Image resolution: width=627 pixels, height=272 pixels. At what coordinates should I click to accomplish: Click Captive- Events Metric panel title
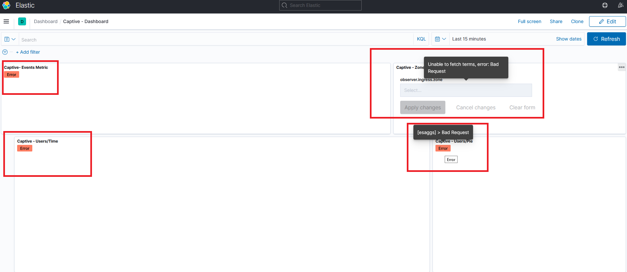[x=26, y=68]
